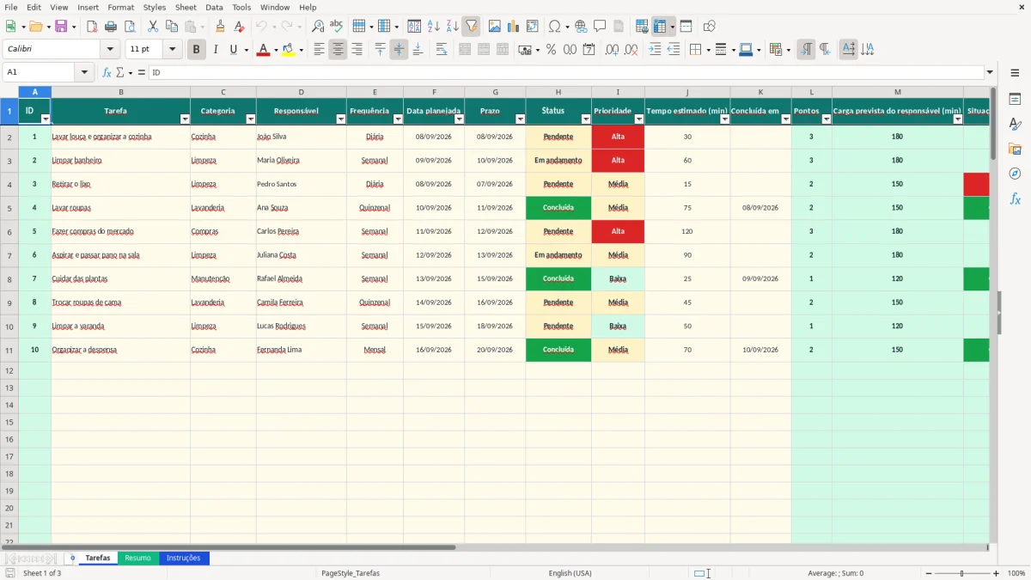
Task: Toggle Align Left
Action: click(319, 50)
